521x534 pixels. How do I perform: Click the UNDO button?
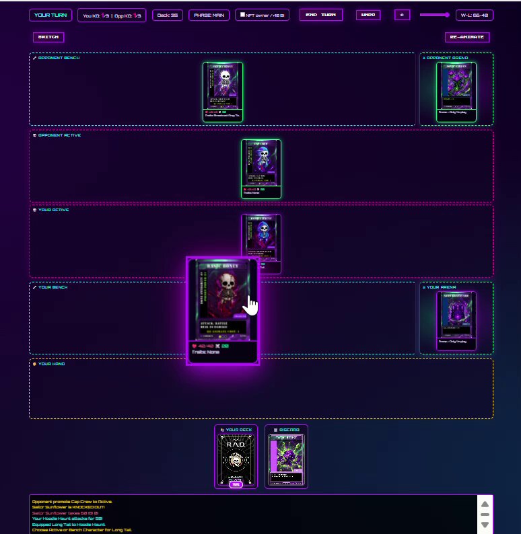tap(368, 15)
